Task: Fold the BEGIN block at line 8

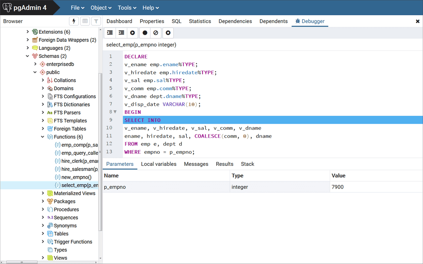Action: 115,112
